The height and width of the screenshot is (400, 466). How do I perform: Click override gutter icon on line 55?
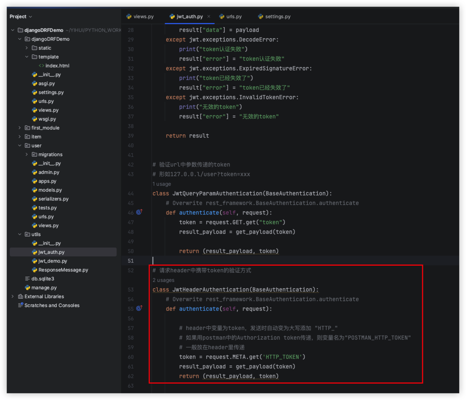tap(139, 308)
